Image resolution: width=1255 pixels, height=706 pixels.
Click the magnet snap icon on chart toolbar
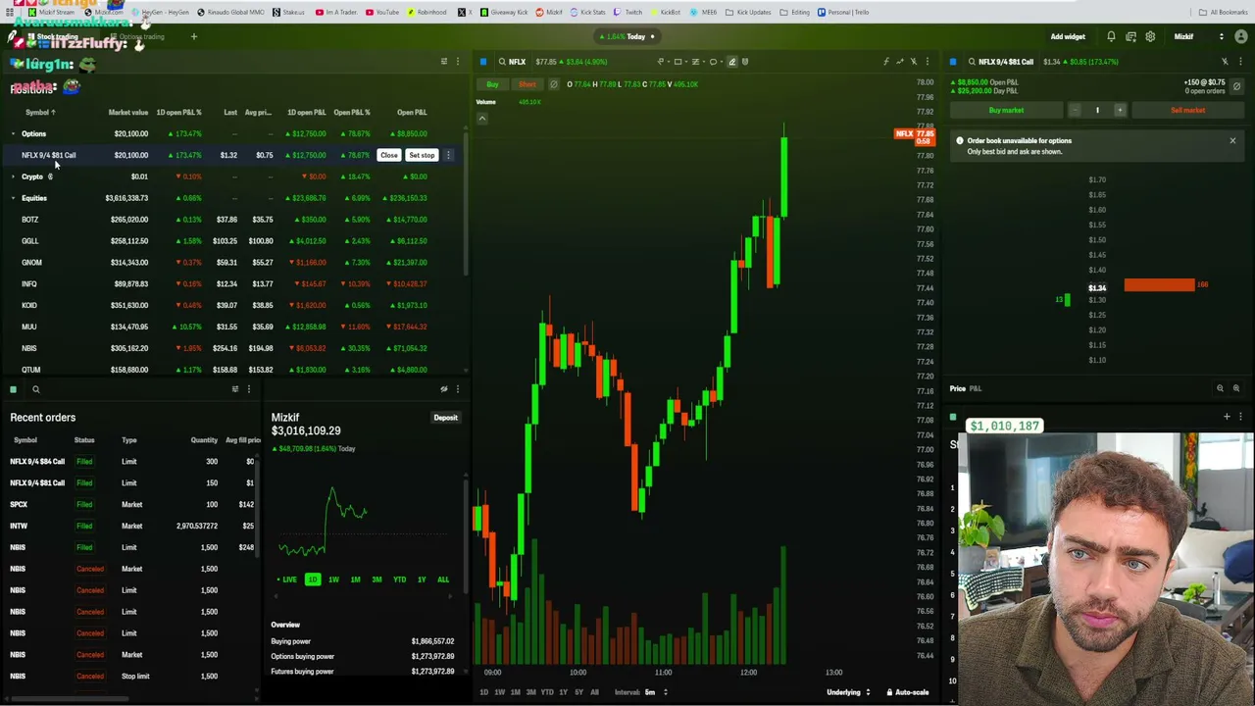pyautogui.click(x=745, y=62)
